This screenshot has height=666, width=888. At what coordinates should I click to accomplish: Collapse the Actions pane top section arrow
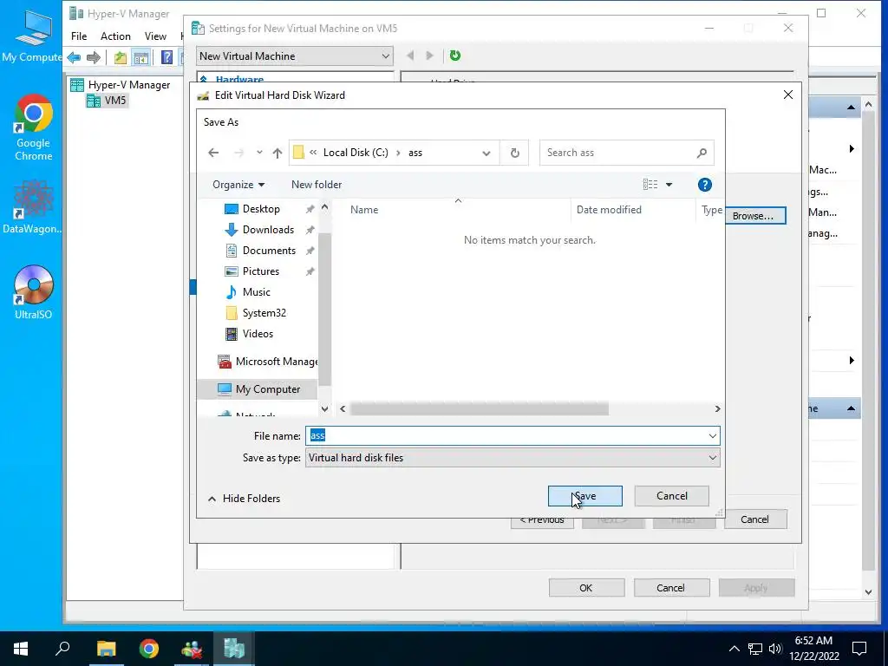(x=851, y=108)
